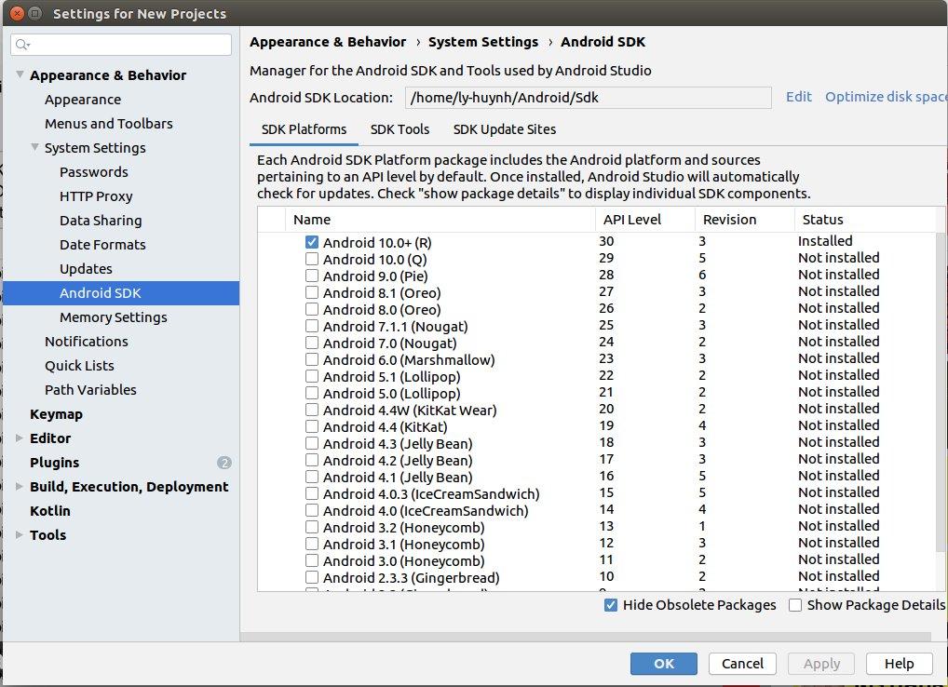Sort the list by API Level column
The width and height of the screenshot is (948, 687).
click(632, 220)
